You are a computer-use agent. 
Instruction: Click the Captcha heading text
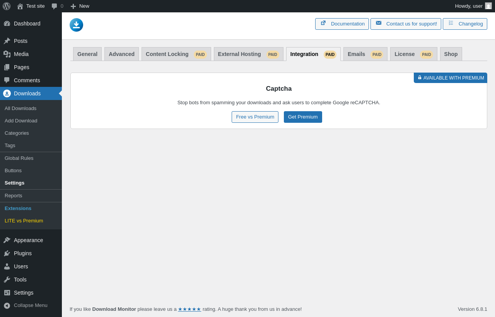click(279, 89)
